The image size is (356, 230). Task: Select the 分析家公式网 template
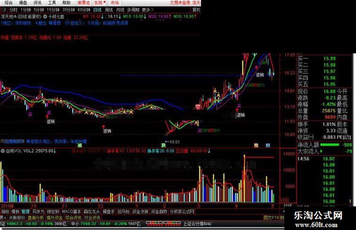(182, 211)
